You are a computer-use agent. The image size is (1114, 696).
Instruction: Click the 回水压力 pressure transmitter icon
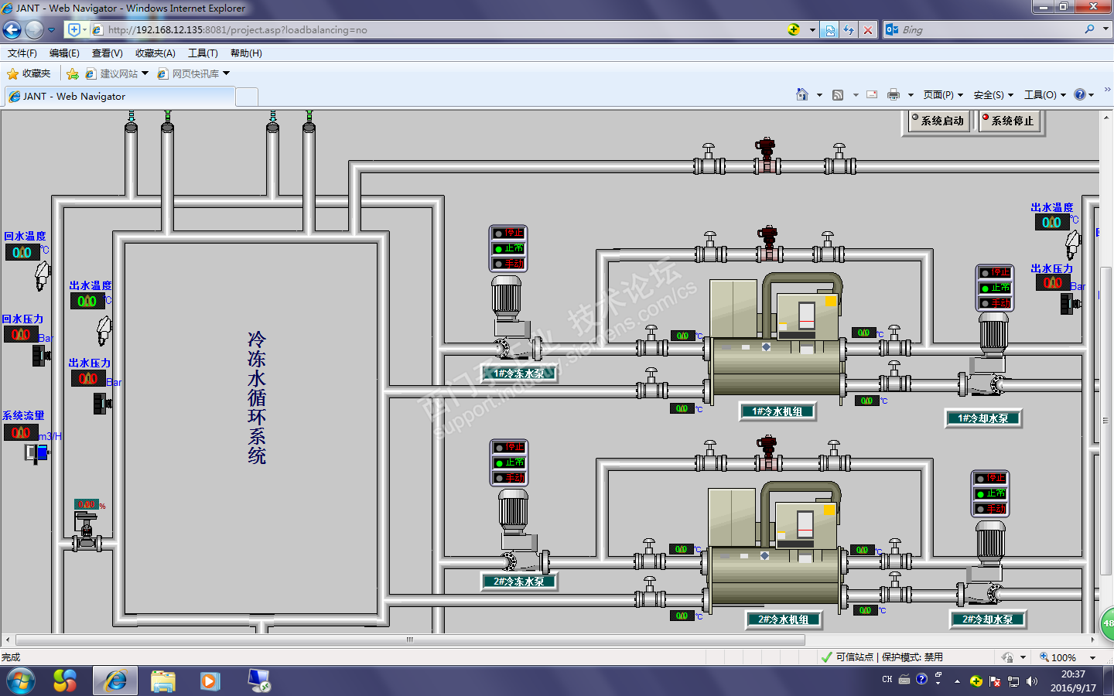pos(41,356)
